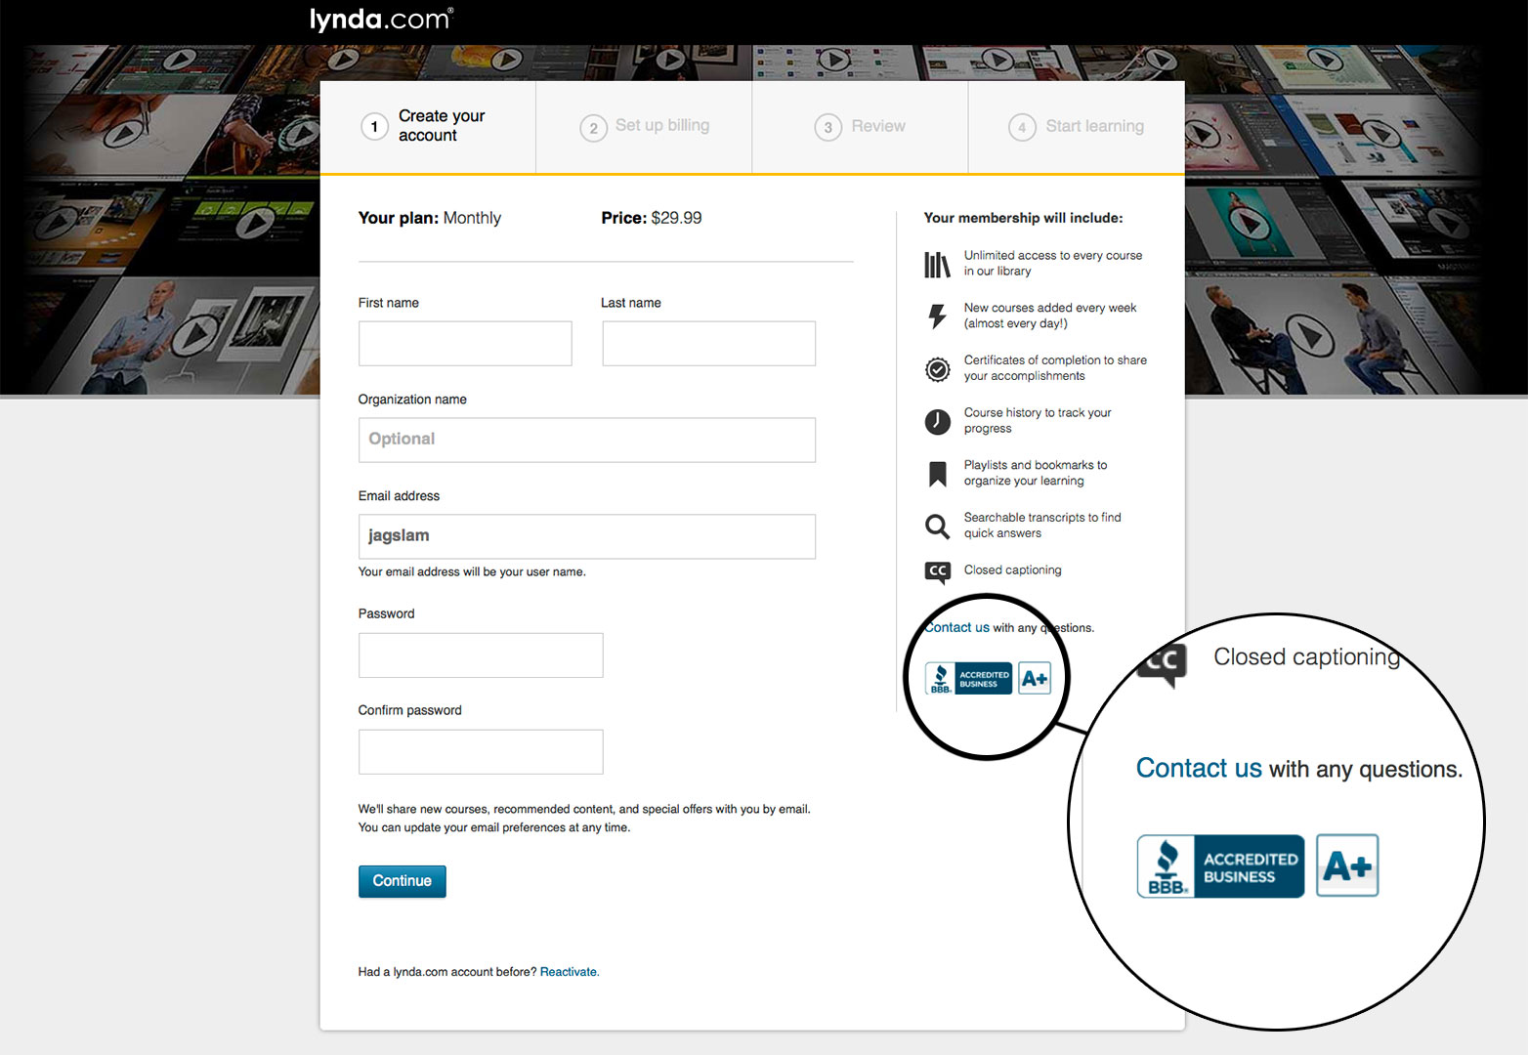Screen dimensions: 1528x1055
Task: Focus the First name field
Action: click(x=465, y=344)
